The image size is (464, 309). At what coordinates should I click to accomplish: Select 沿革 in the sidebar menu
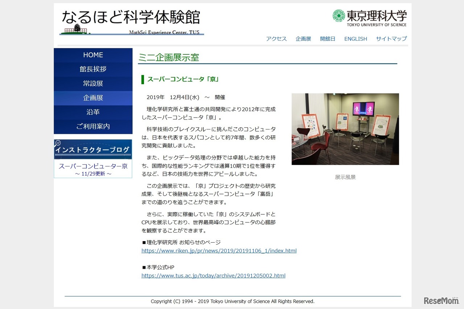click(x=93, y=112)
